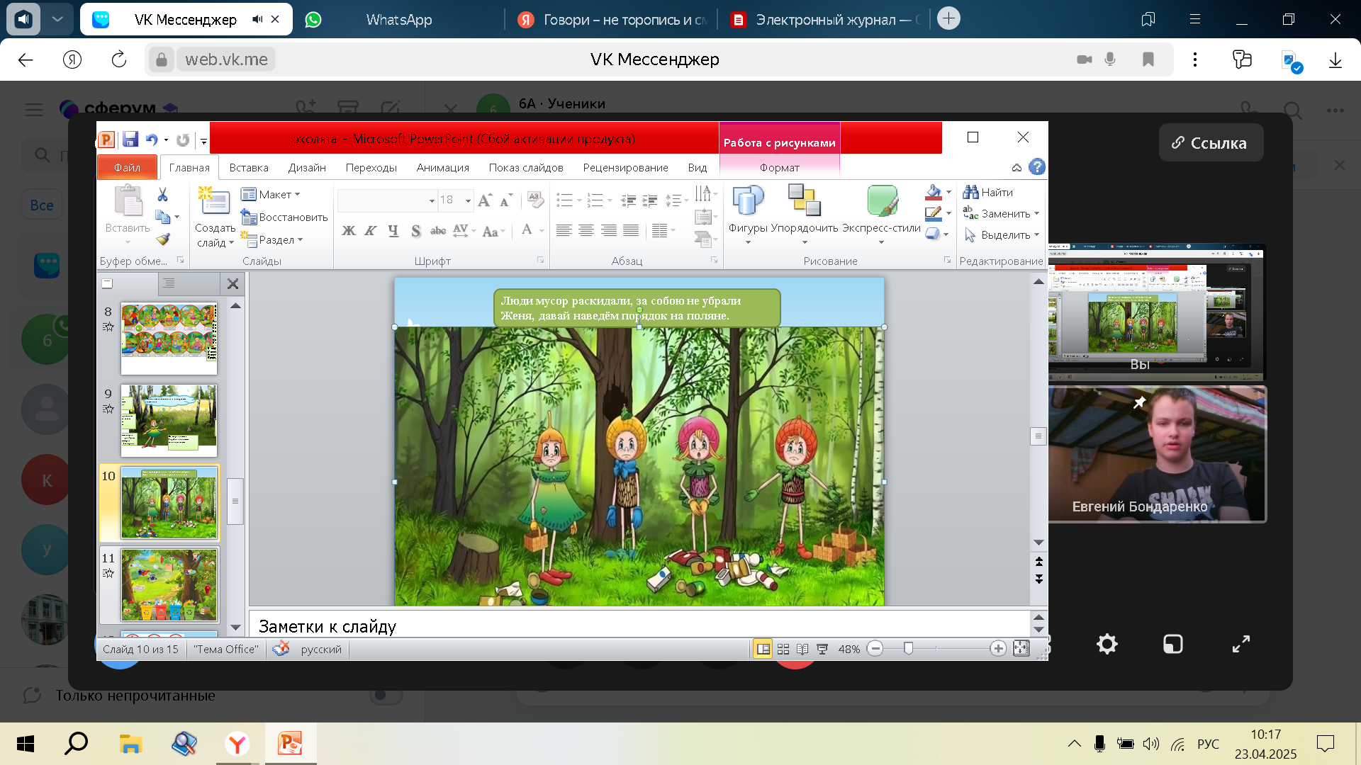Open call settings gear icon

(x=1107, y=644)
